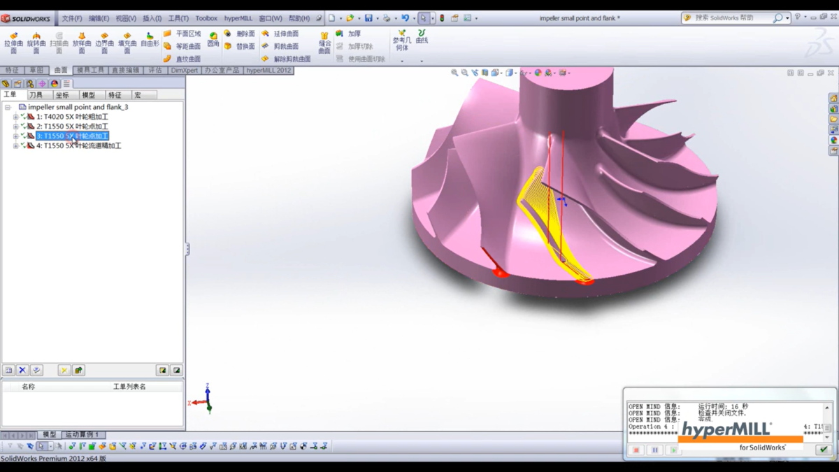The height and width of the screenshot is (472, 839).
Task: Collapse the impeller small point and flank_3 joblist
Action: 8,107
